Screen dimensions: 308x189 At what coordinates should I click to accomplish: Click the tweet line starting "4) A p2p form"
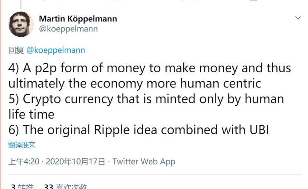point(150,68)
